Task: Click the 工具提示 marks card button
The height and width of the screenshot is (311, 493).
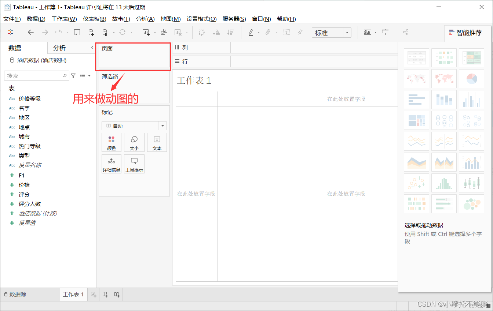Action: 134,164
